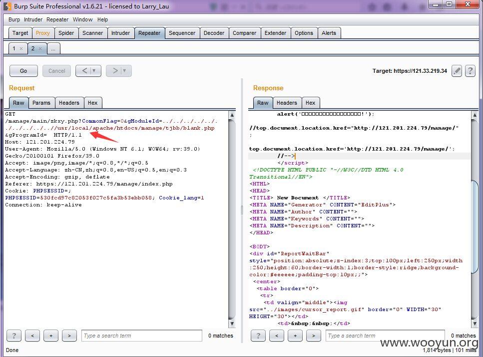Switch to the Extender tab
Image resolution: width=483 pixels, height=357 pixels.
click(x=275, y=33)
